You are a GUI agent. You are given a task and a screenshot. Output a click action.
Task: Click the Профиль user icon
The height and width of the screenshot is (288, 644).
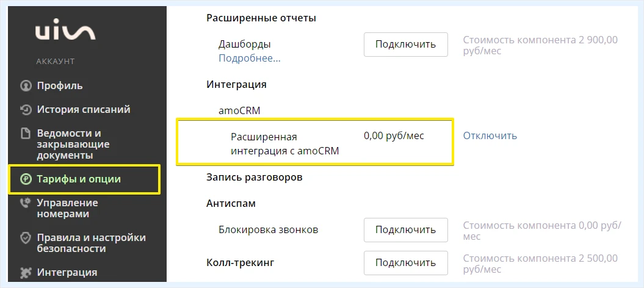(x=26, y=86)
